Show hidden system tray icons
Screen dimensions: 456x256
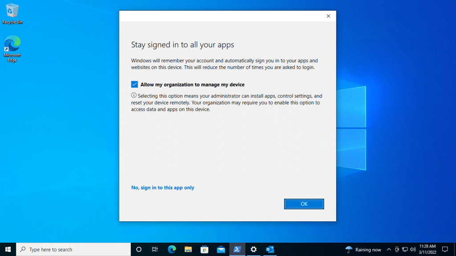coord(389,249)
